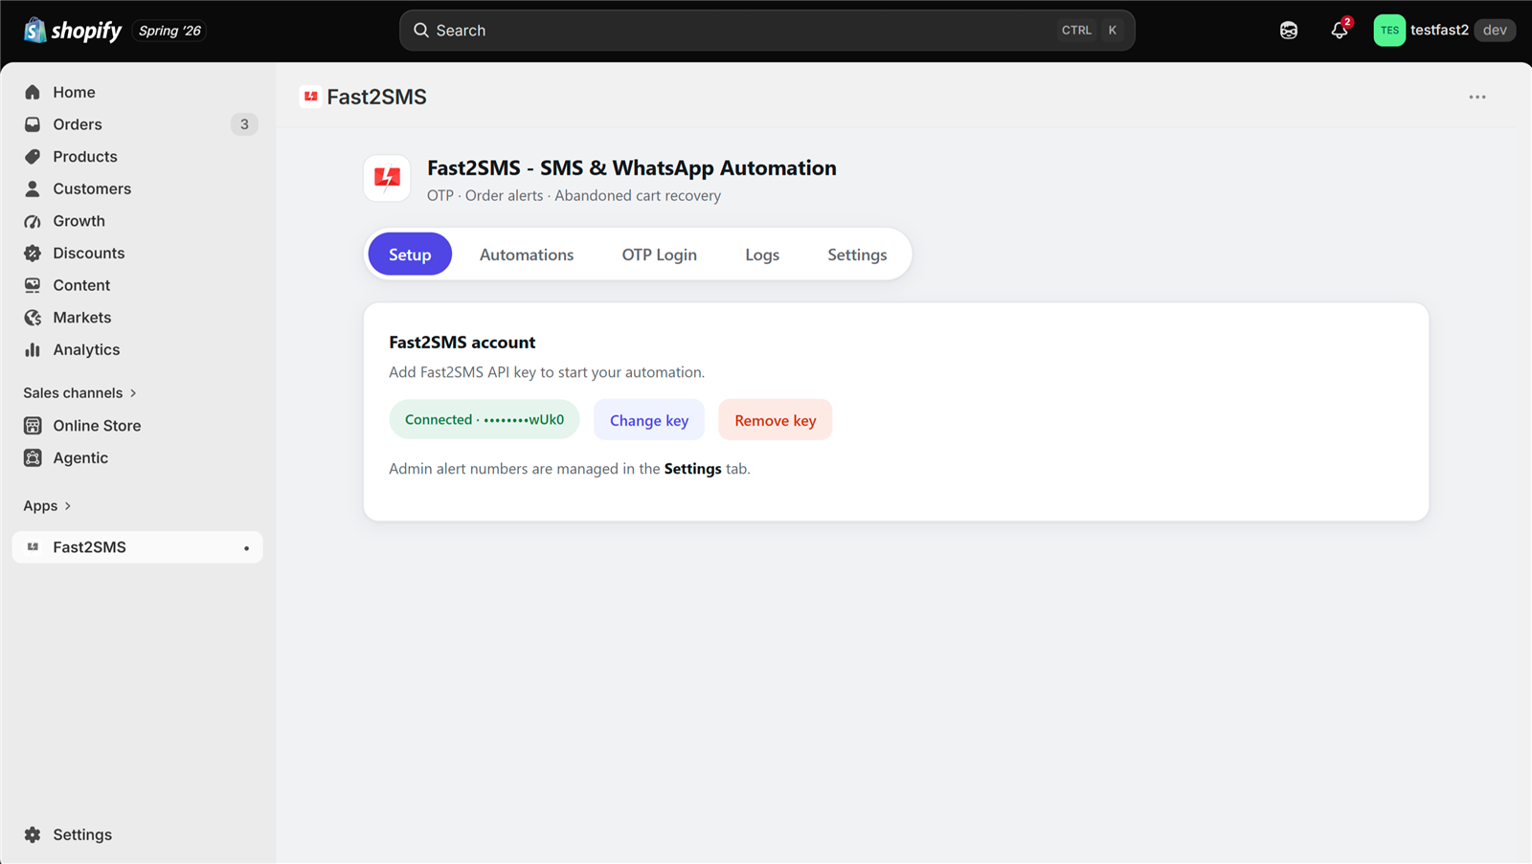Image resolution: width=1532 pixels, height=864 pixels.
Task: Click the search magnifier icon
Action: click(x=421, y=31)
